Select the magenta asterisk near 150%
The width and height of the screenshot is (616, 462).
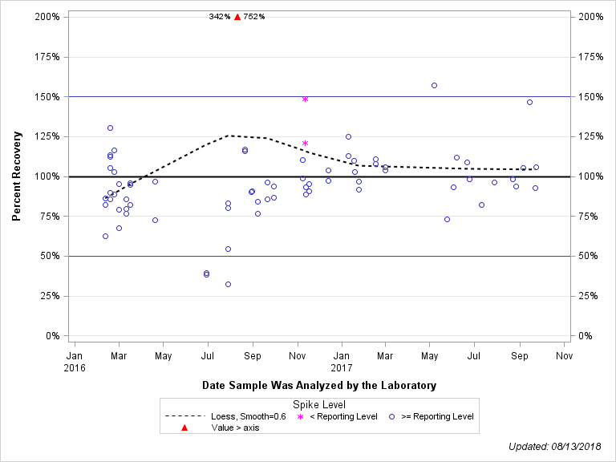306,99
